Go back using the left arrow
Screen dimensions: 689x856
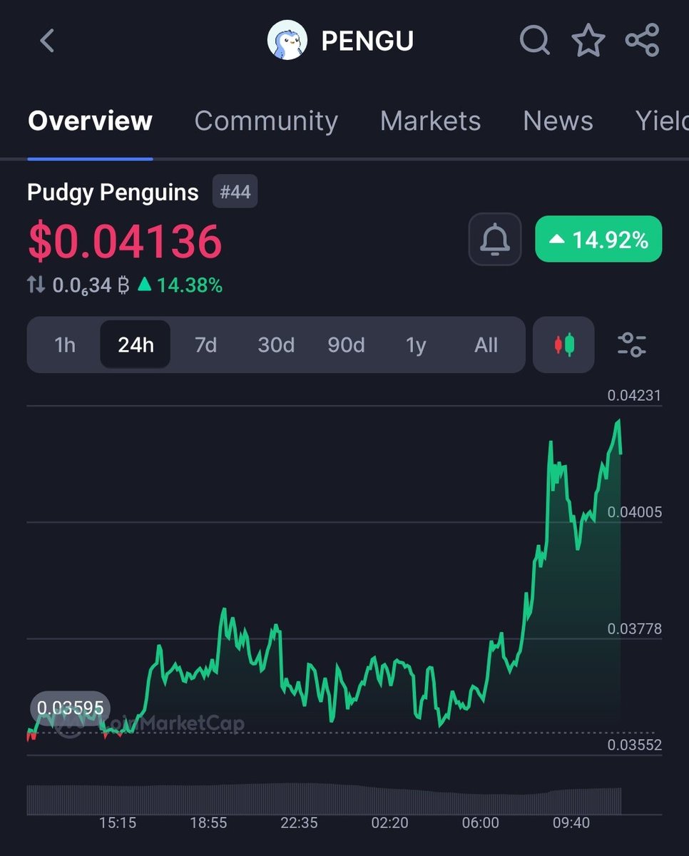pos(47,41)
